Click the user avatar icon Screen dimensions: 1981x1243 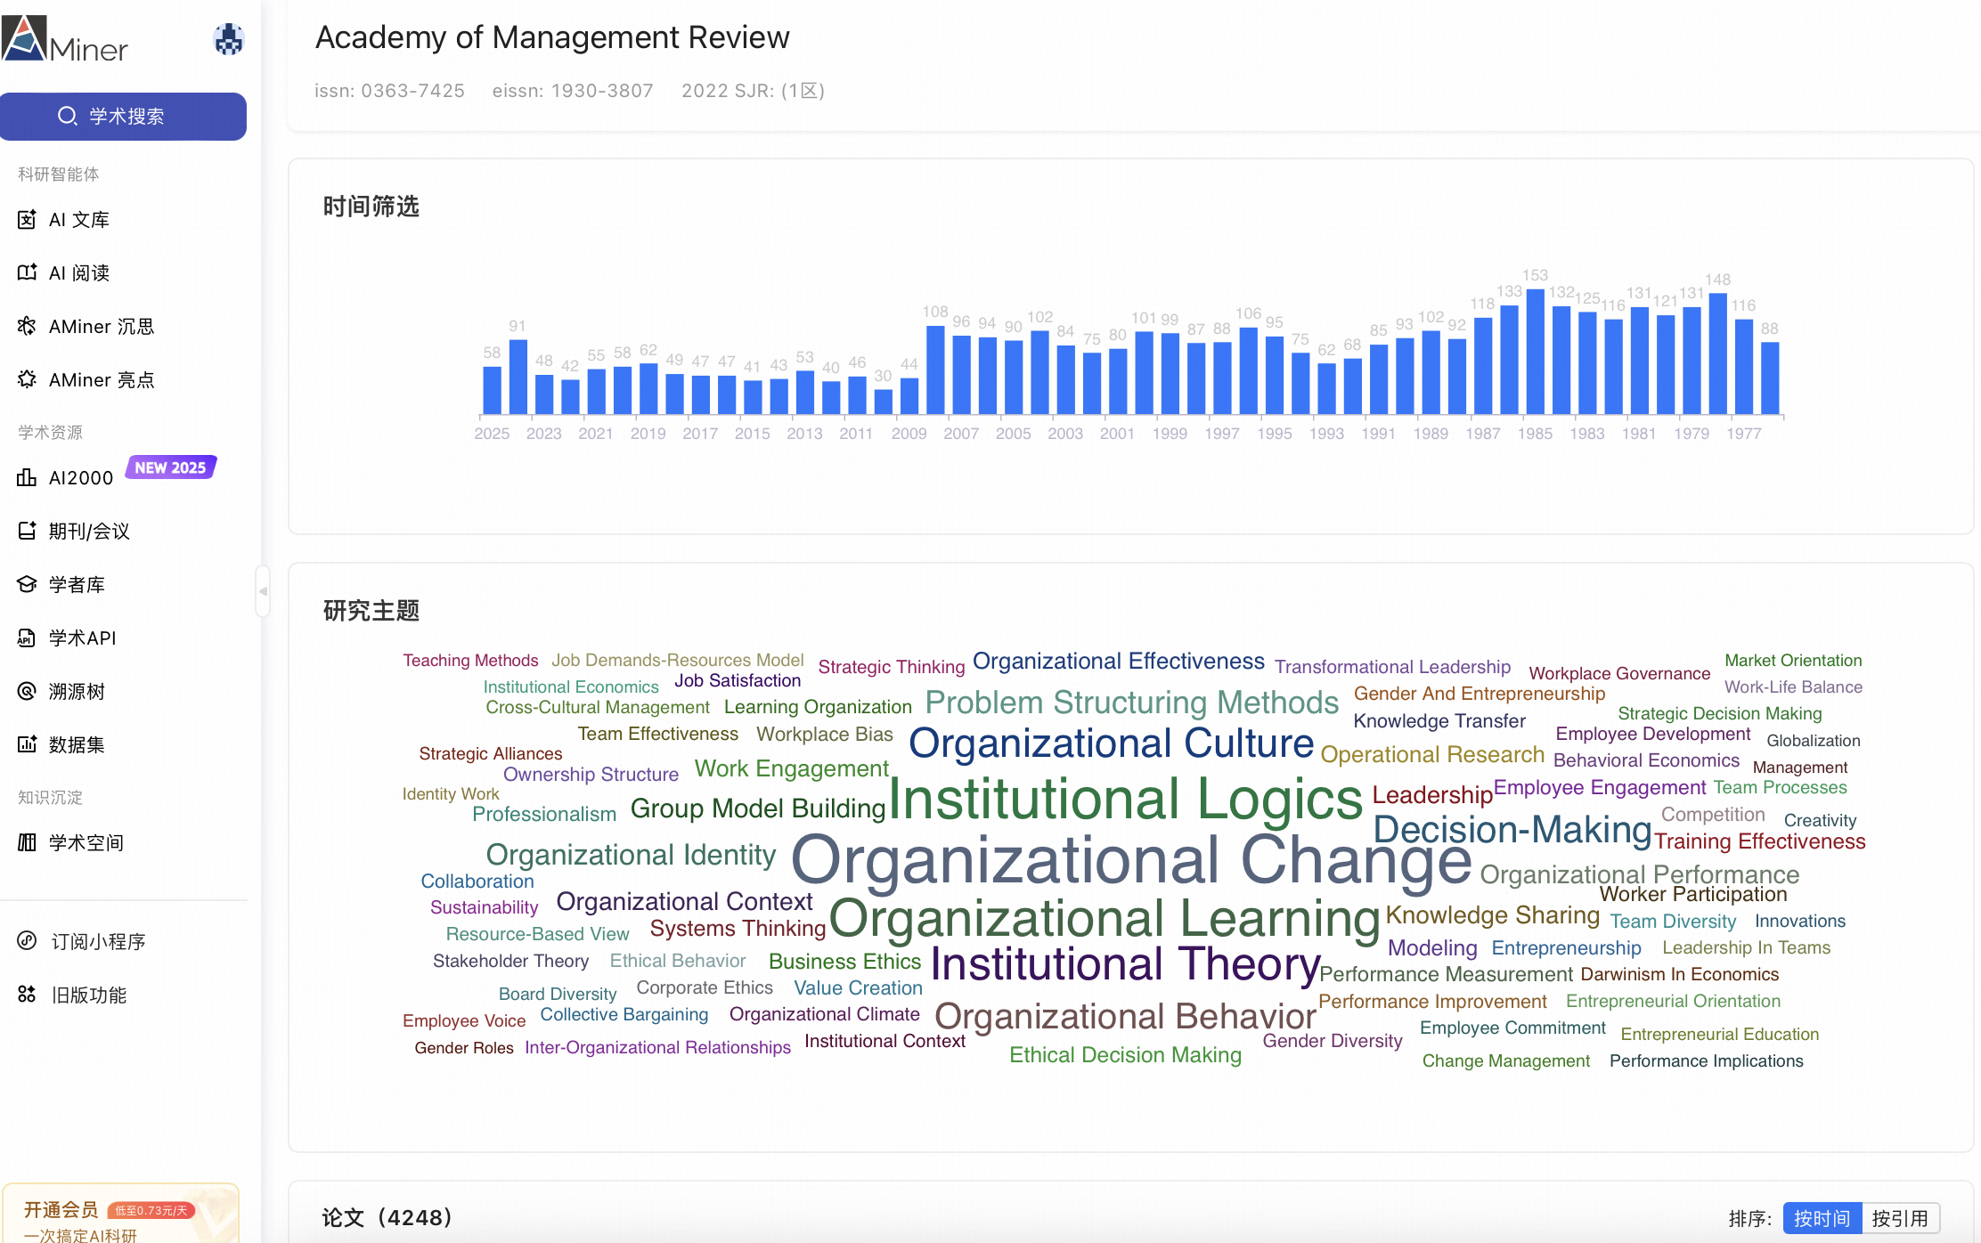click(229, 39)
